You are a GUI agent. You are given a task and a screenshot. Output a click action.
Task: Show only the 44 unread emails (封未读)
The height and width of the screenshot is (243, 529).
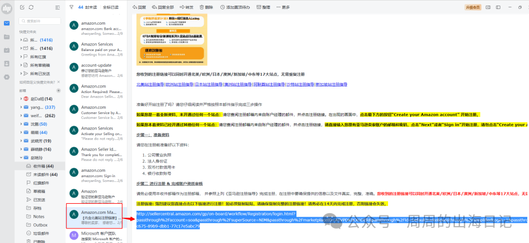pyautogui.click(x=88, y=7)
